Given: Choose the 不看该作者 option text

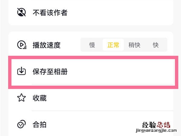Looking at the screenshot, I should click(x=50, y=13).
